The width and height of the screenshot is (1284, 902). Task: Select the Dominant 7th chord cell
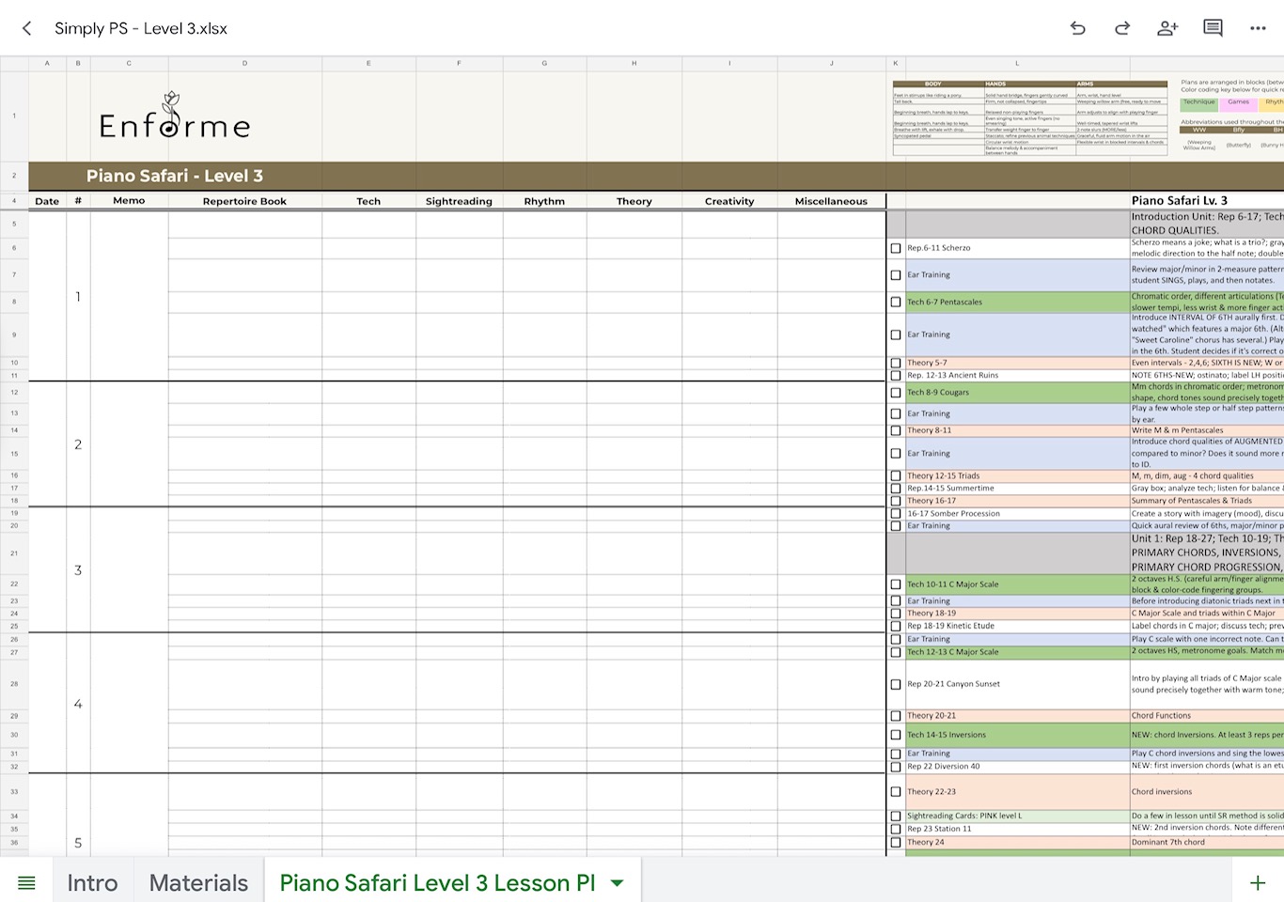(1207, 842)
